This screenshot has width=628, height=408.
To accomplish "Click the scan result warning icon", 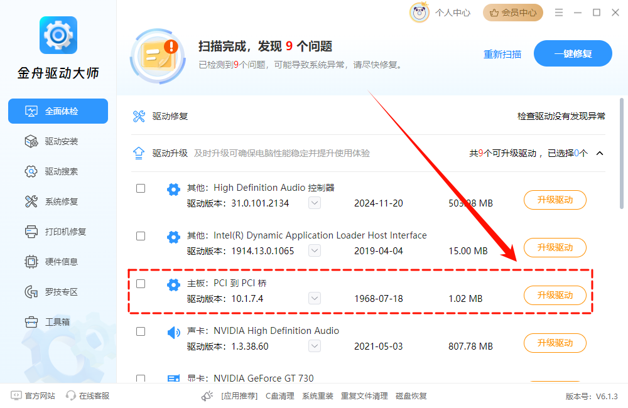I will (158, 56).
